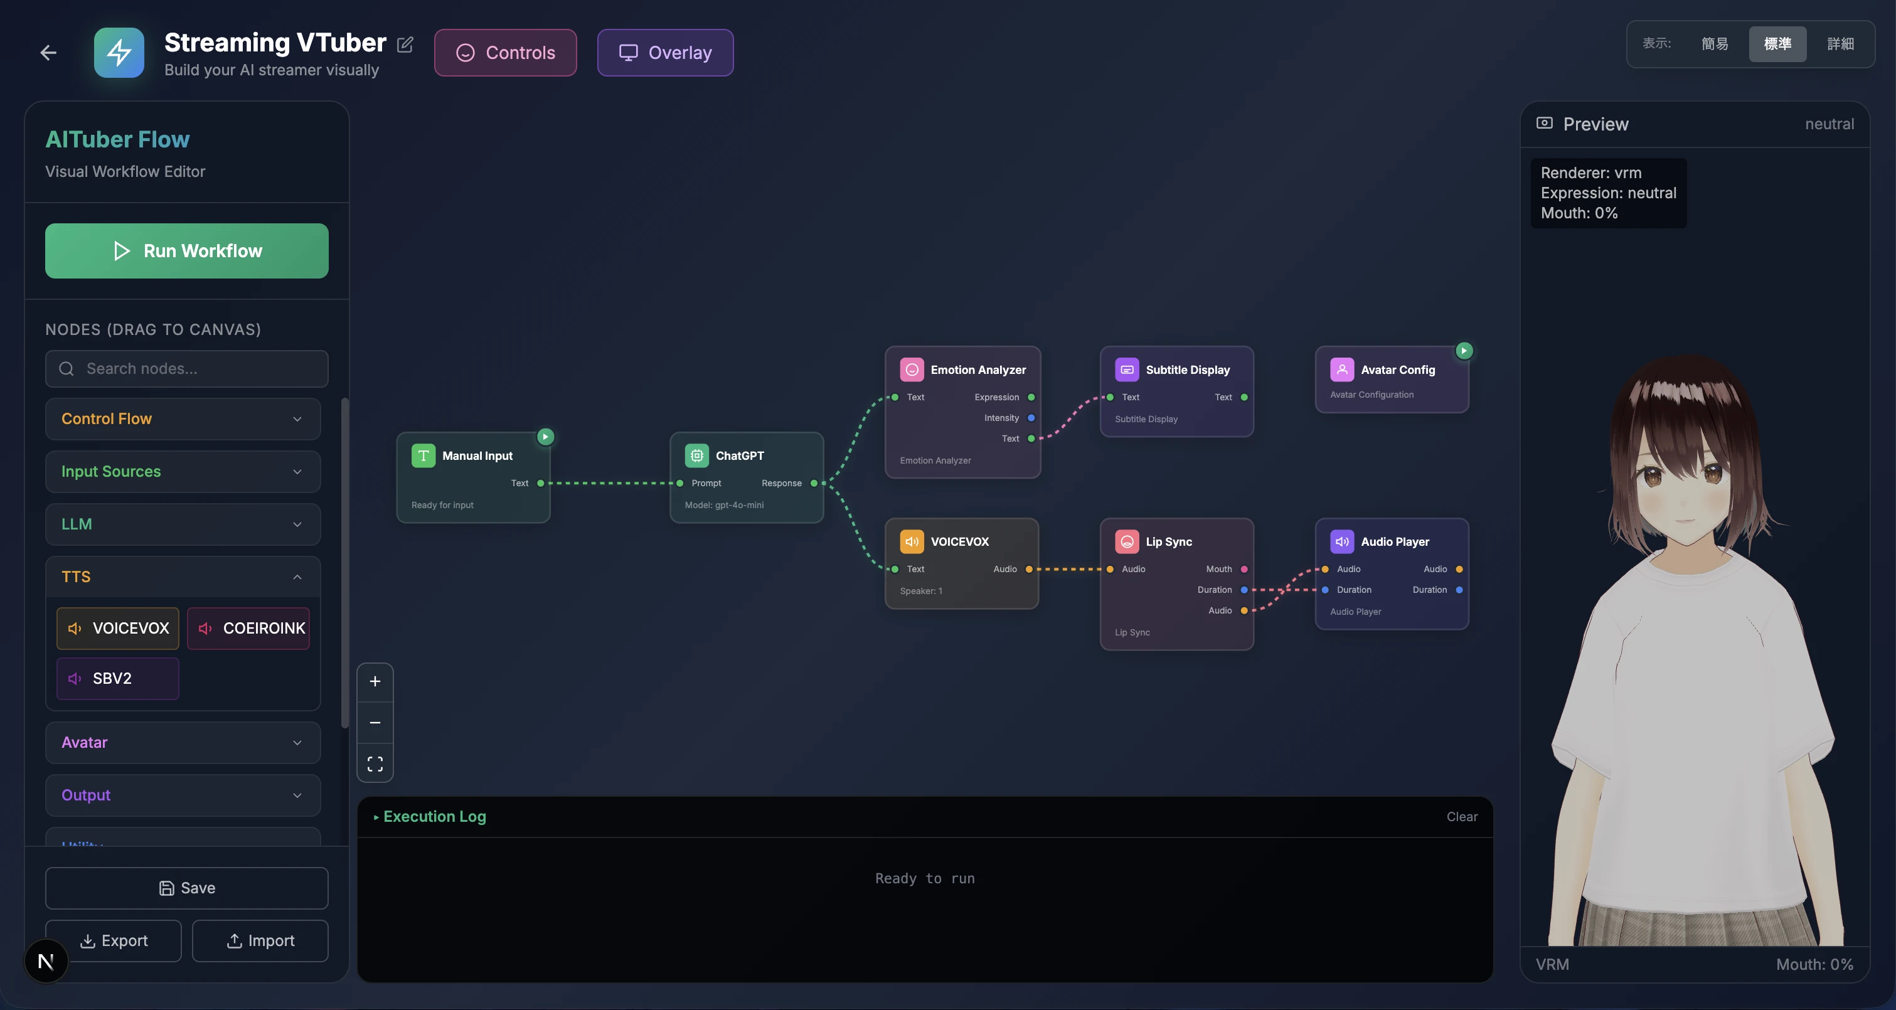Expand the Avatar node category
The image size is (1896, 1010).
tap(183, 743)
